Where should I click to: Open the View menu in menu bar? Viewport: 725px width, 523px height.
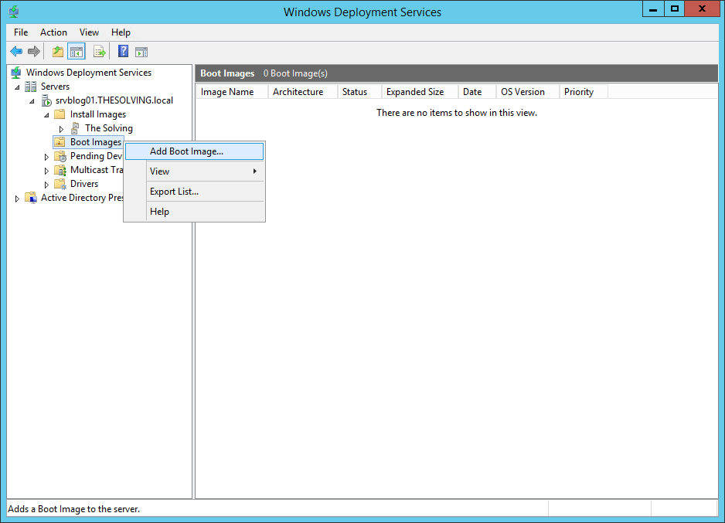point(89,32)
